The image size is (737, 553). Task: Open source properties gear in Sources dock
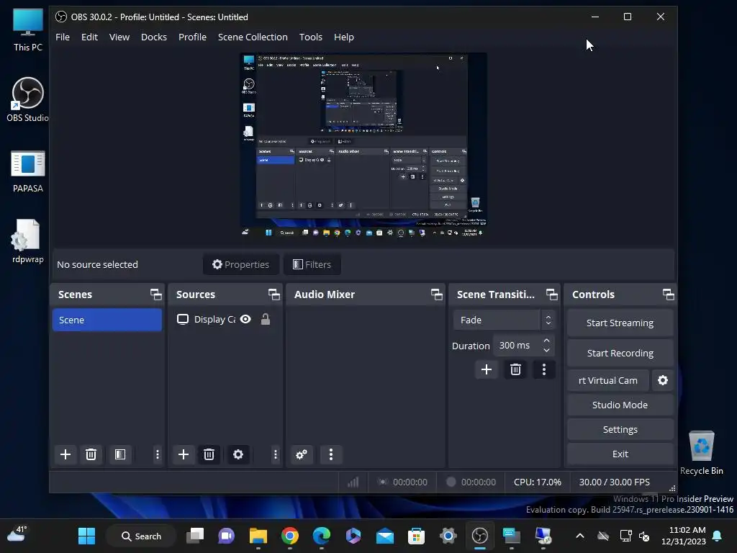pos(238,454)
